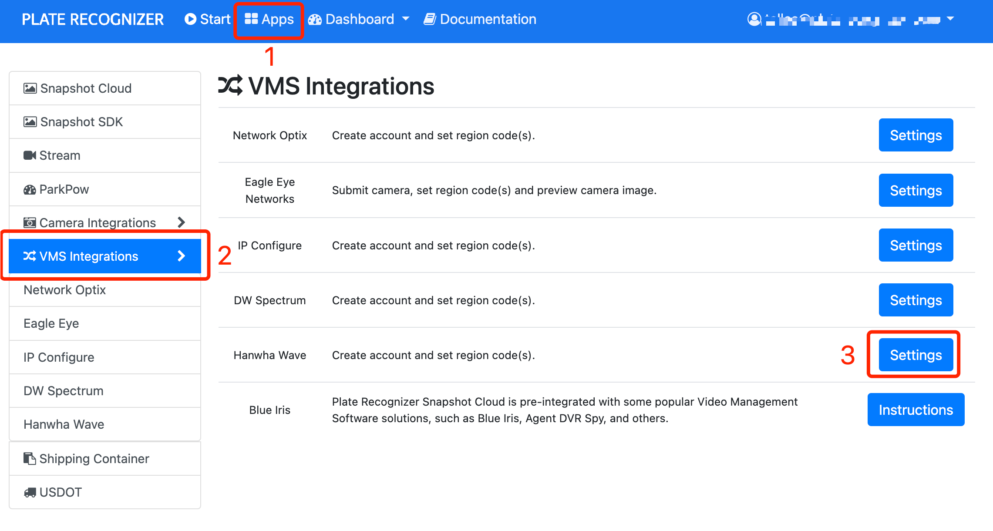The height and width of the screenshot is (531, 993).
Task: Click the Eagle Eye Networks name in table
Action: [x=270, y=190]
